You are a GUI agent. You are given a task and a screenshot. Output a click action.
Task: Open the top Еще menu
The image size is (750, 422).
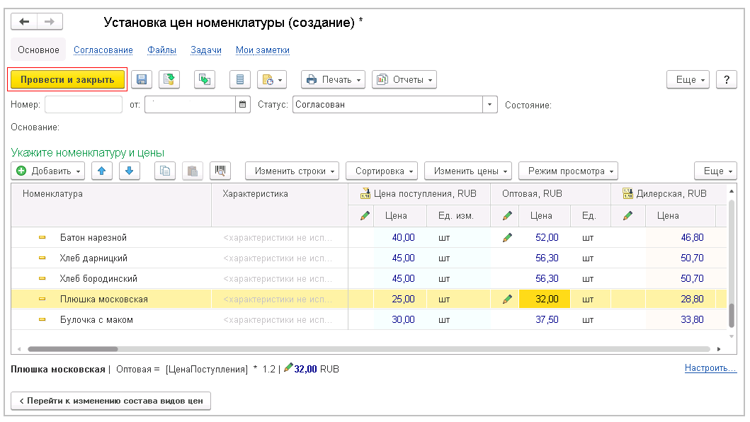coord(688,79)
